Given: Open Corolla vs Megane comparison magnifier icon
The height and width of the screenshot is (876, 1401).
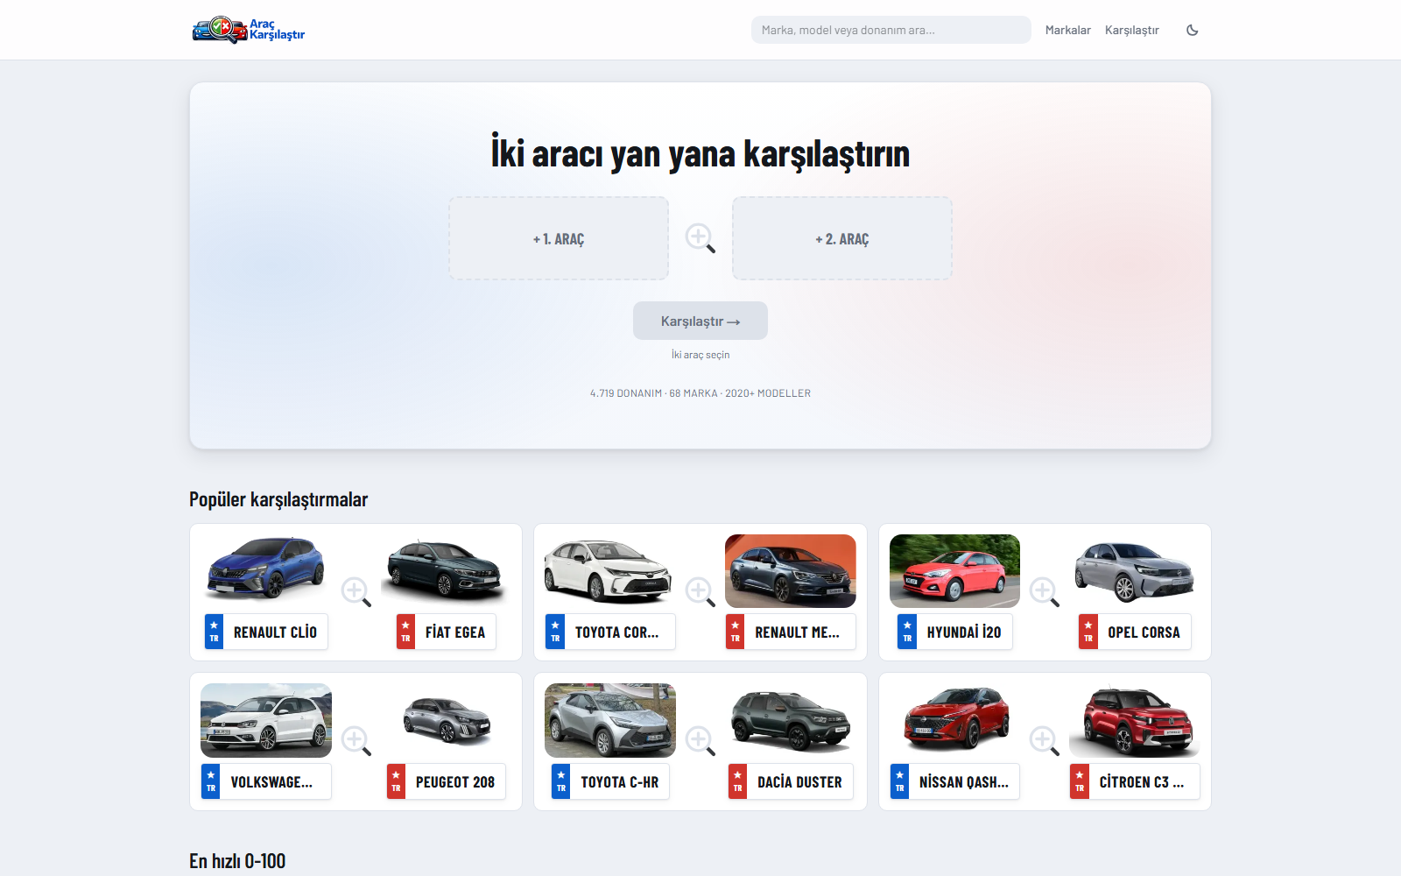Looking at the screenshot, I should point(700,591).
